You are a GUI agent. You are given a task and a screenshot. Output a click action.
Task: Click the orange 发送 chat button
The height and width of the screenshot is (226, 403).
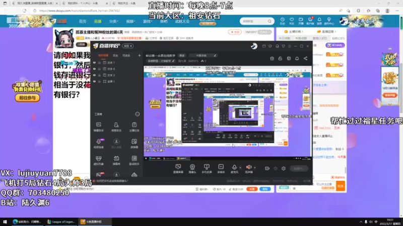pyautogui.click(x=341, y=186)
